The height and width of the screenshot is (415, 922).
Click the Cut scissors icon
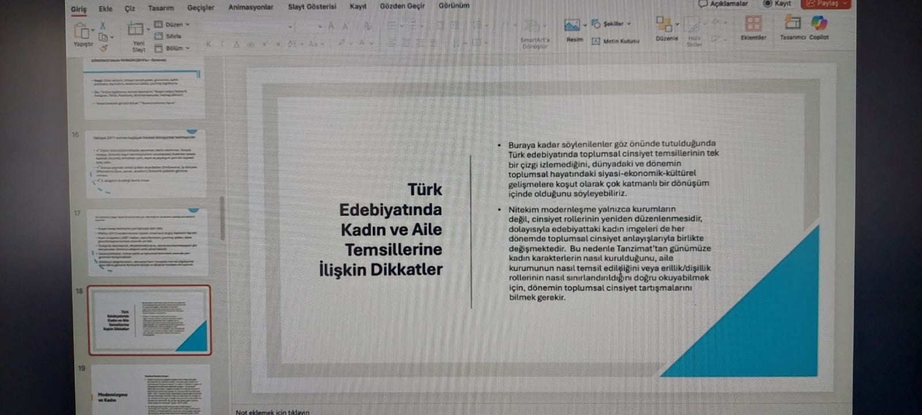pyautogui.click(x=103, y=25)
